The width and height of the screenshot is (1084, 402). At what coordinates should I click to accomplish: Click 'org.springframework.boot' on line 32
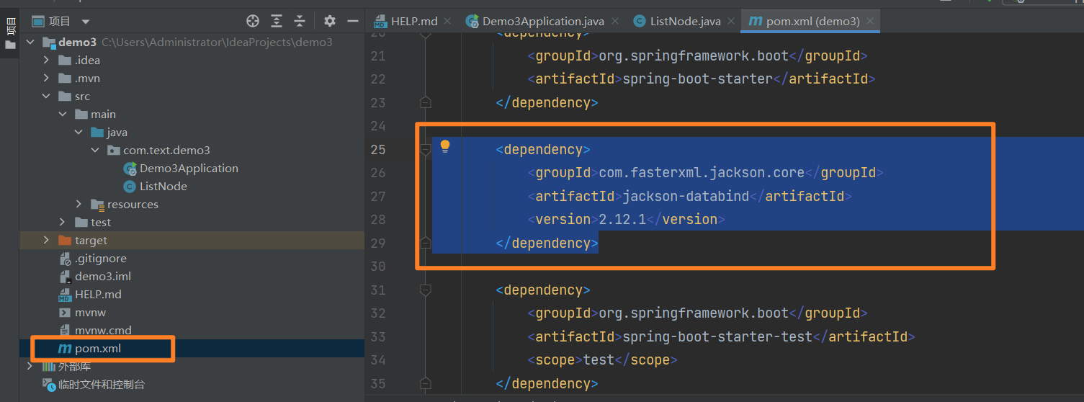pos(694,313)
